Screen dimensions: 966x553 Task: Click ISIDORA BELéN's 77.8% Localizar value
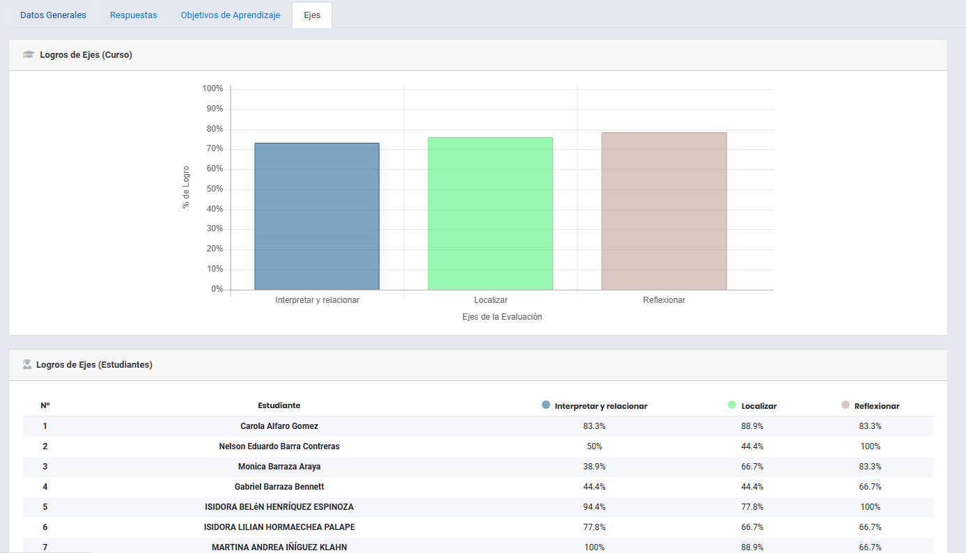pos(752,507)
